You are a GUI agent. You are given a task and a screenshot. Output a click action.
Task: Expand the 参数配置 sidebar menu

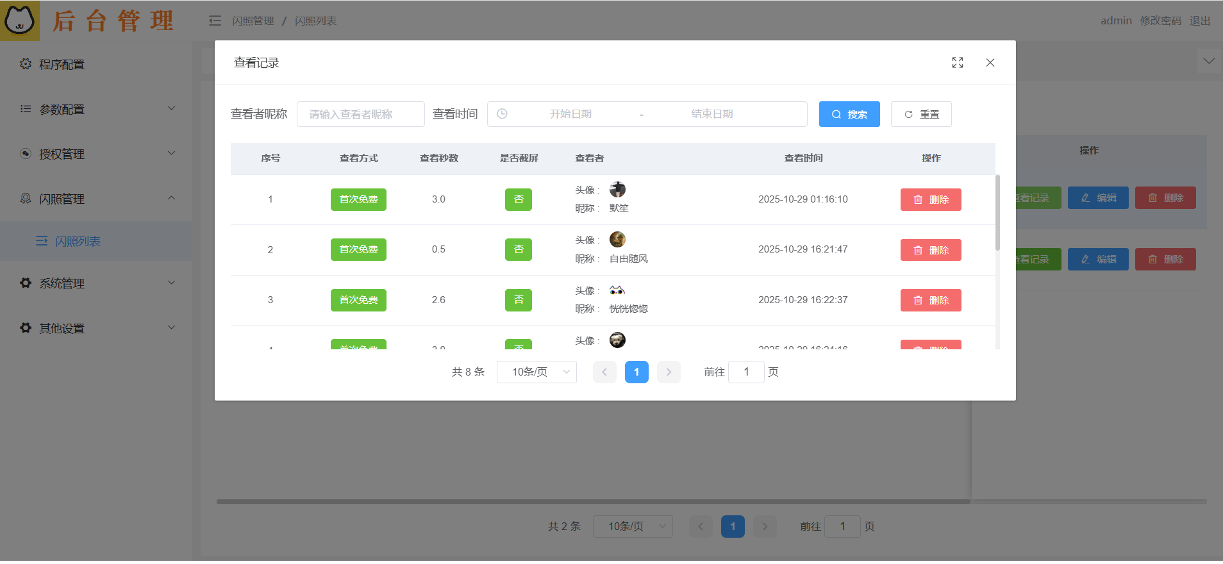point(96,109)
